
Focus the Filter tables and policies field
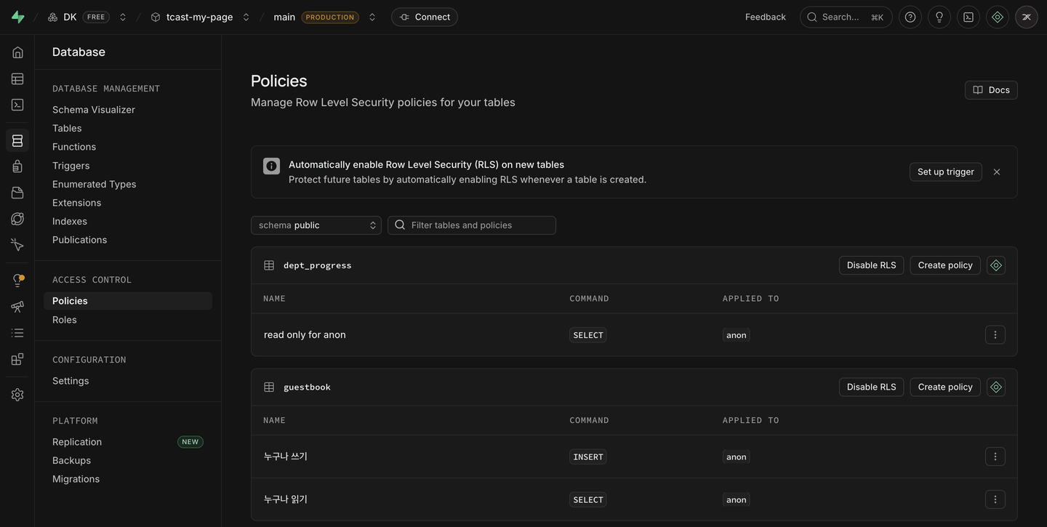click(x=472, y=225)
